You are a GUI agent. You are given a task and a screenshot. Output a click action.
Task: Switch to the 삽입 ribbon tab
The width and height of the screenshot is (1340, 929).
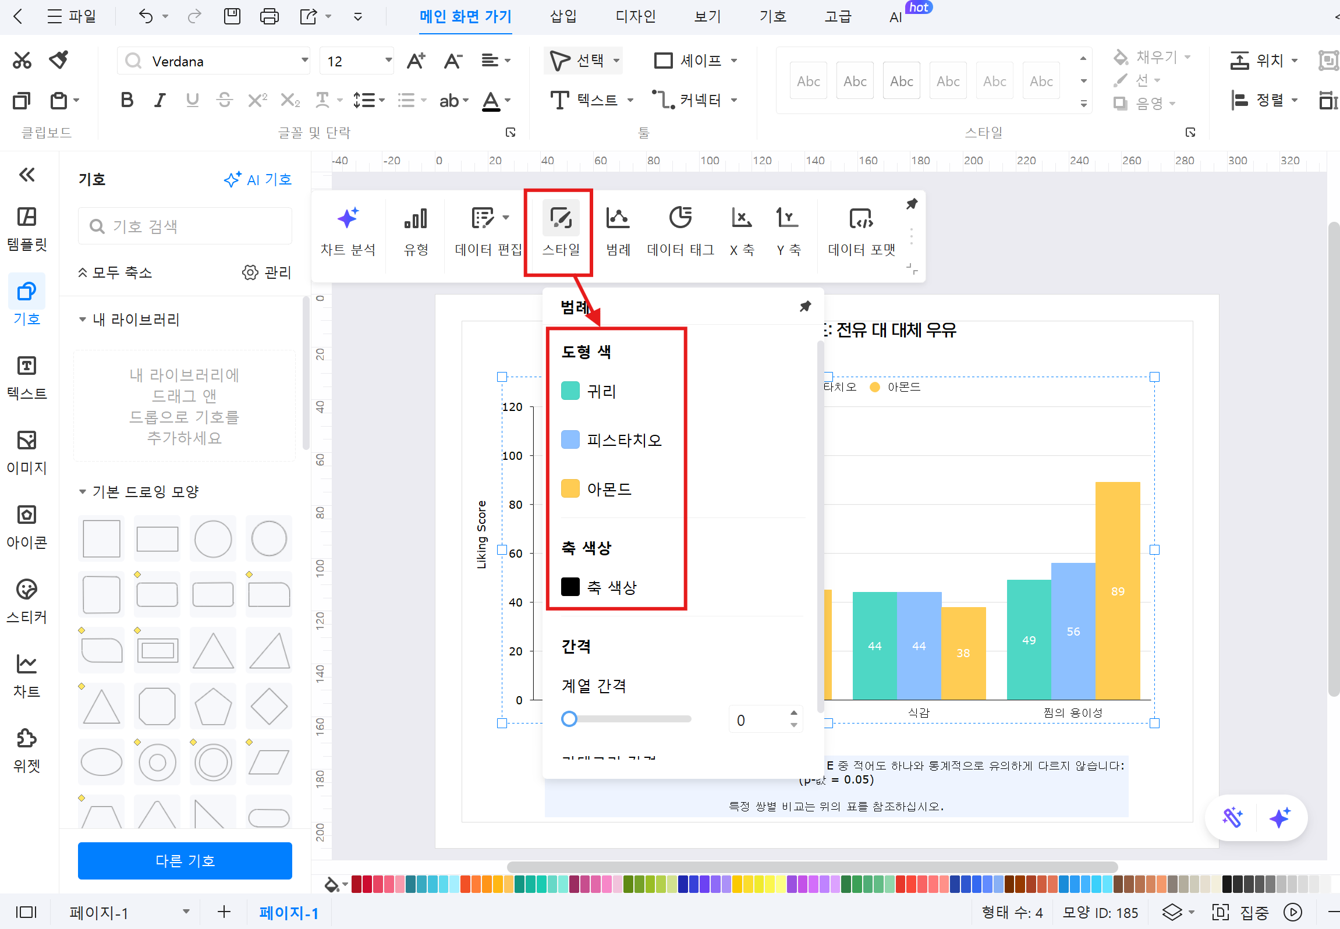click(x=563, y=16)
